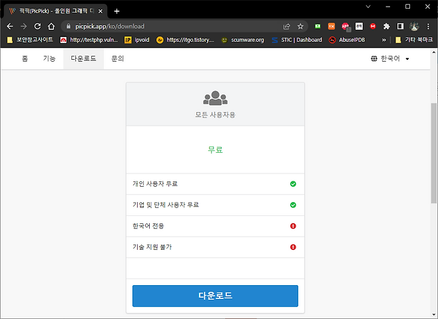The height and width of the screenshot is (319, 438).
Task: Open the ipvoid bookmark
Action: [137, 40]
